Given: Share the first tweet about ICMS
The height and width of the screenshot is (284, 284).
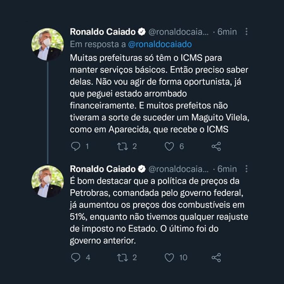Looking at the screenshot, I should (216, 146).
